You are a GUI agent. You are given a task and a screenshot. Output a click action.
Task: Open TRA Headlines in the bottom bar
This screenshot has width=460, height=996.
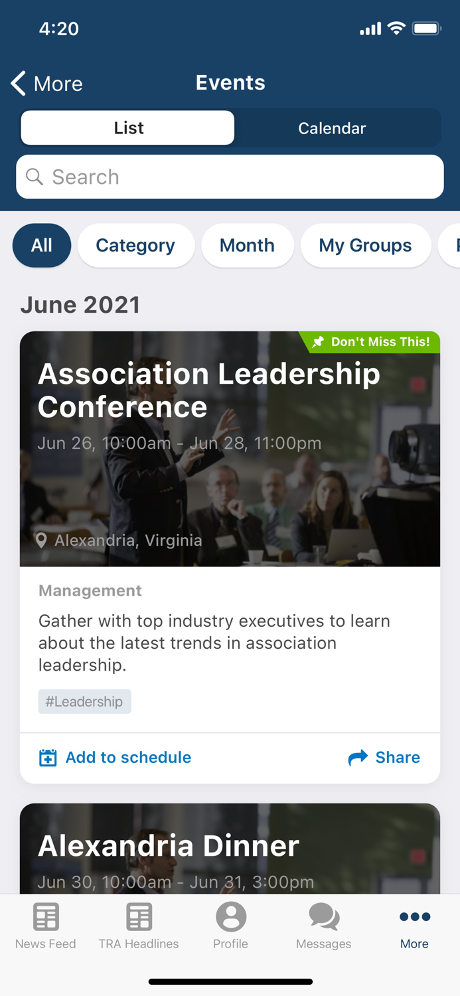pyautogui.click(x=138, y=923)
